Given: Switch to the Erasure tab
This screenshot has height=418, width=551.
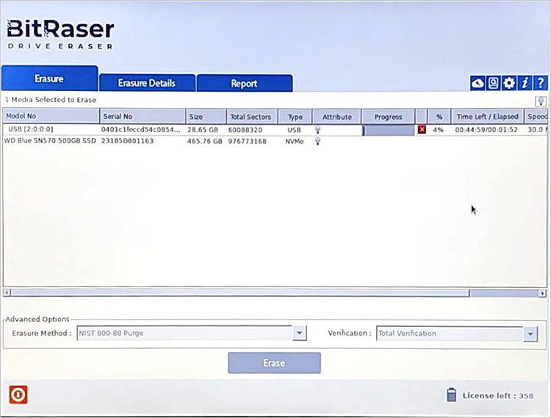Looking at the screenshot, I should point(49,79).
